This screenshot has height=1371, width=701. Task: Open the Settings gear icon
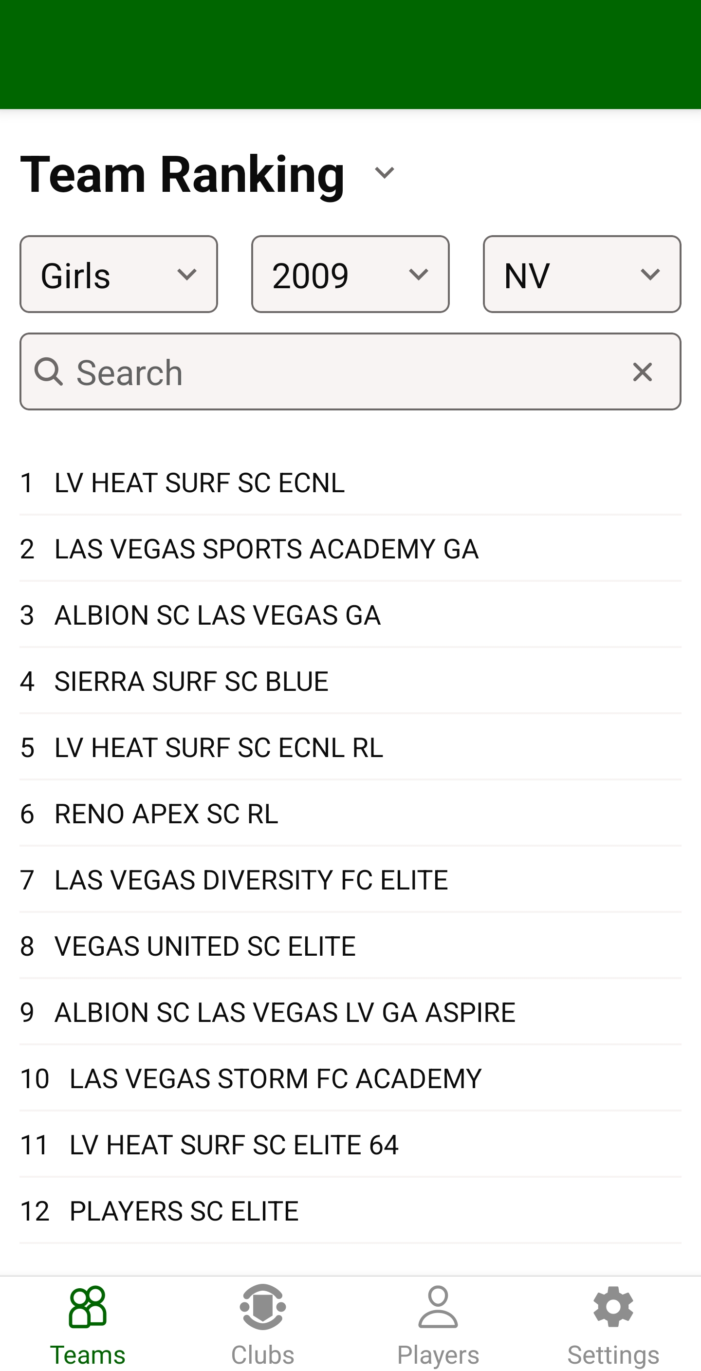pyautogui.click(x=613, y=1308)
